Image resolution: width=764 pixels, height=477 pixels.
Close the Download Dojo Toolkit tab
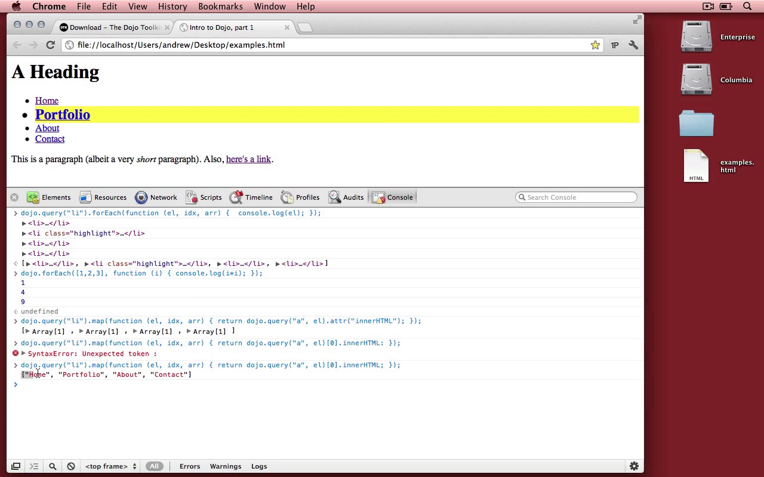click(167, 27)
